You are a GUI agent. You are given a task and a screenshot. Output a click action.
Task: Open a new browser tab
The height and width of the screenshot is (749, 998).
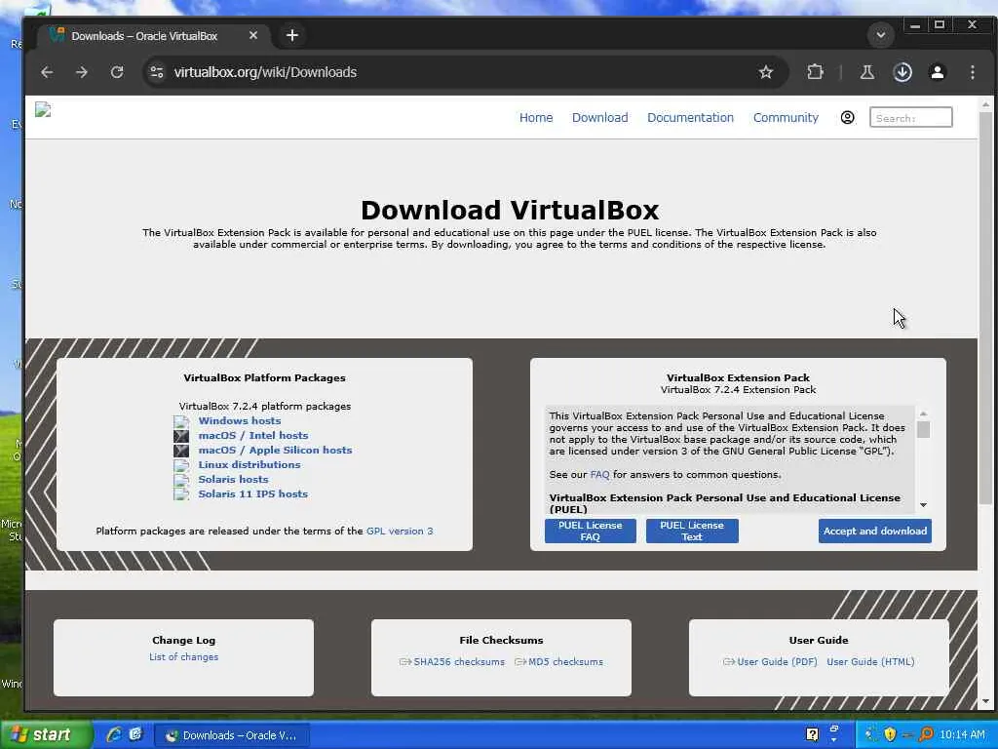point(292,36)
